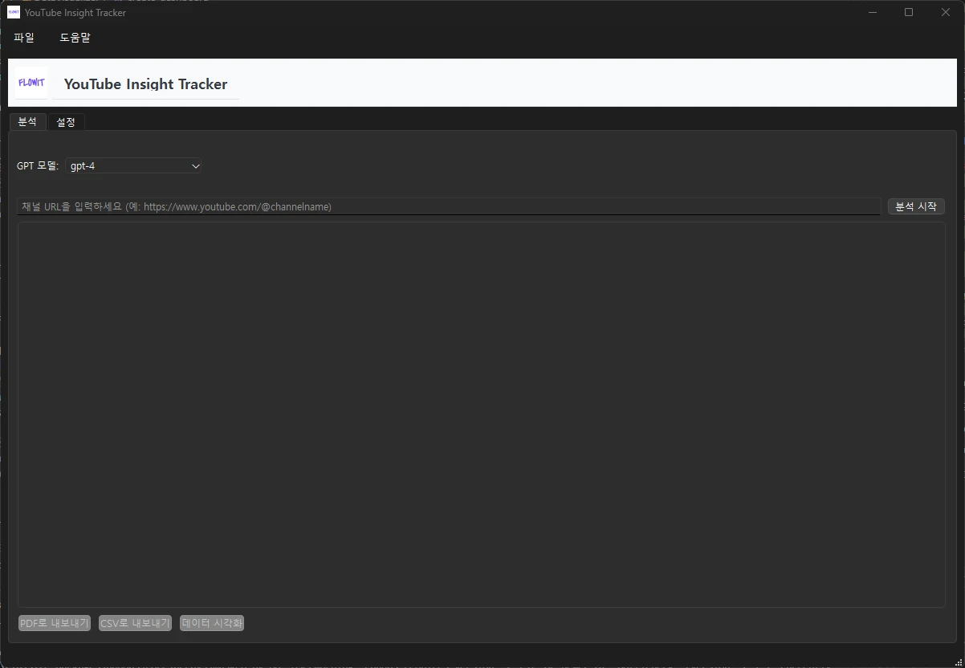This screenshot has height=668, width=965.
Task: Export results with PDF로 내보내기
Action: [55, 623]
